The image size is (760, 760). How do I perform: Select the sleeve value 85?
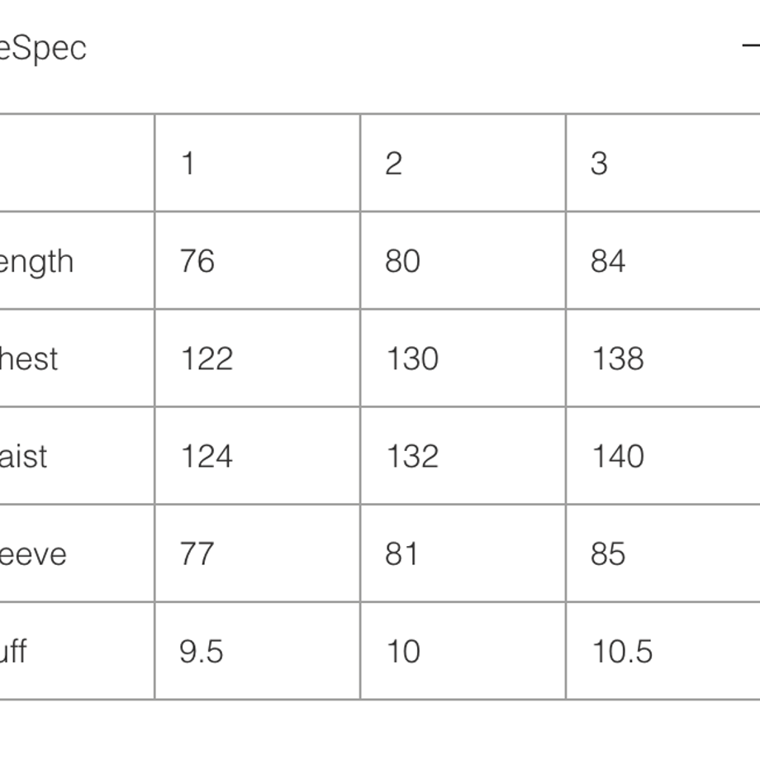[x=608, y=554]
